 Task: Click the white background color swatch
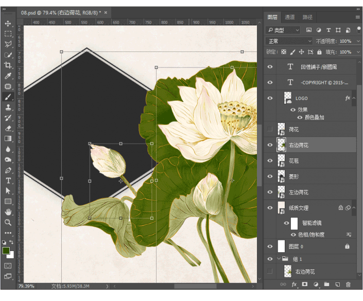pyautogui.click(x=11, y=256)
